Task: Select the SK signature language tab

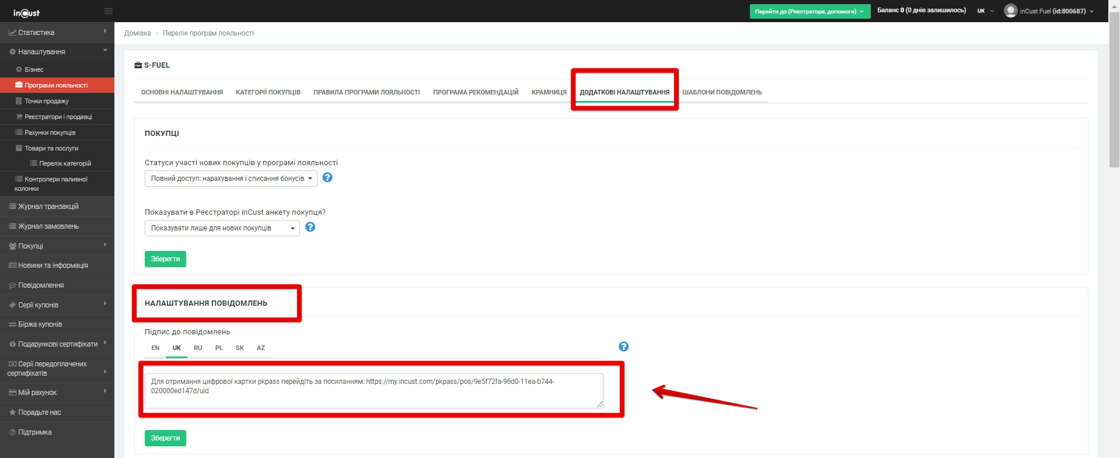Action: tap(240, 348)
